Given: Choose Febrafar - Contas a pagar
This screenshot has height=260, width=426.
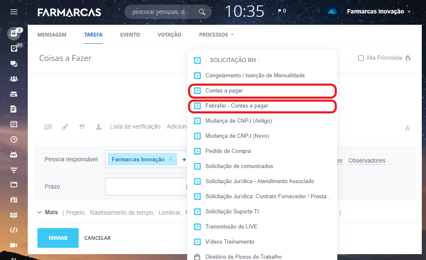Looking at the screenshot, I should 237,106.
